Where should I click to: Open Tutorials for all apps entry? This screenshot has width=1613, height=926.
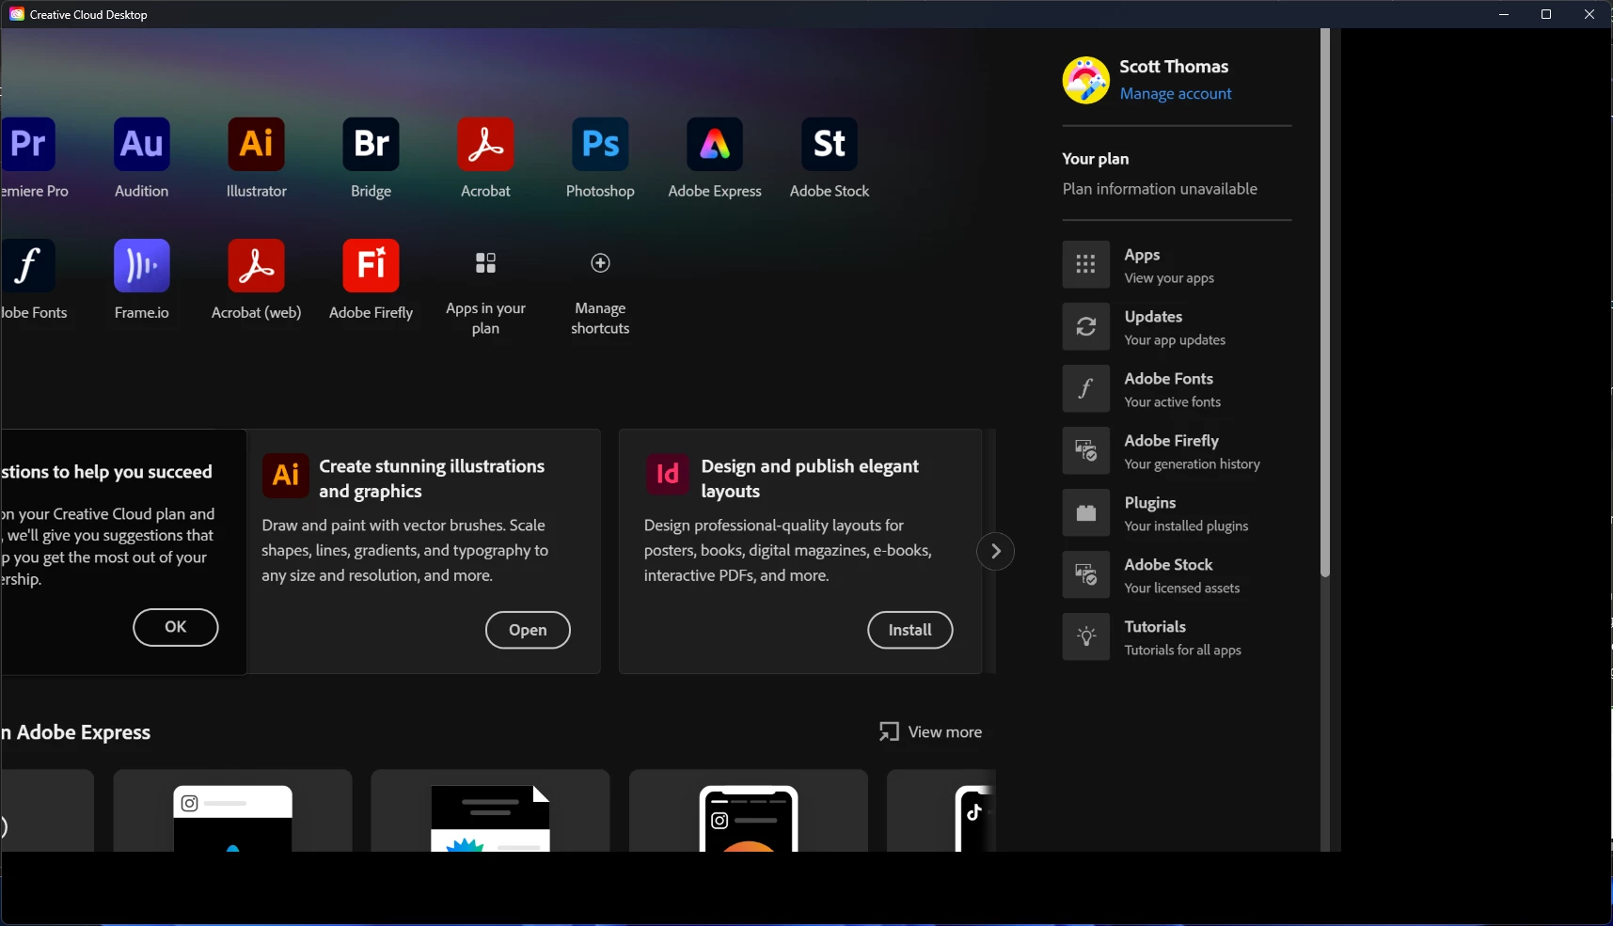click(1177, 637)
